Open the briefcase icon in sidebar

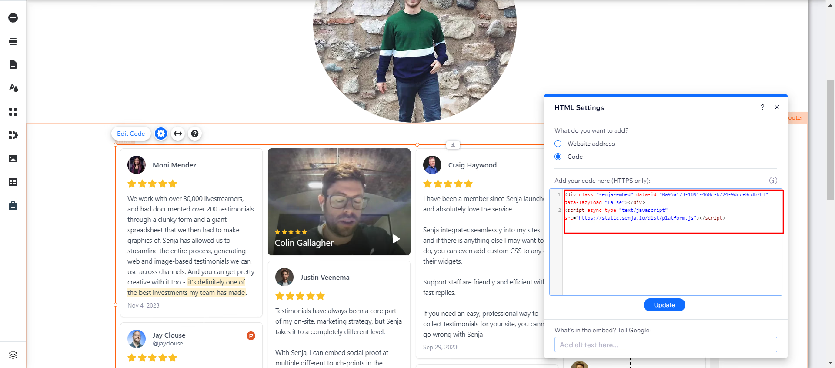(13, 206)
